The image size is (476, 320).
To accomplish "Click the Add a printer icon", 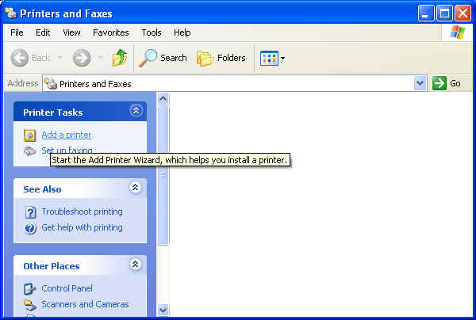I will click(29, 135).
